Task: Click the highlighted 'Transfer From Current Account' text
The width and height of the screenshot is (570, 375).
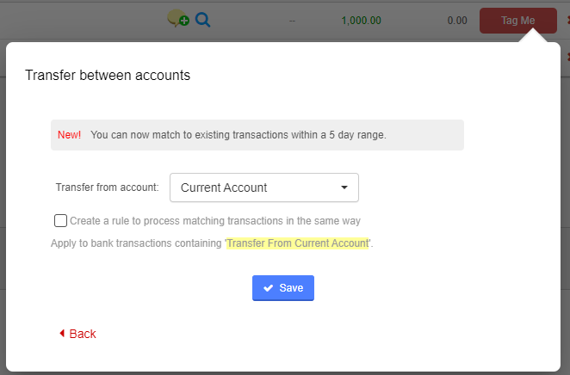Action: pyautogui.click(x=298, y=243)
